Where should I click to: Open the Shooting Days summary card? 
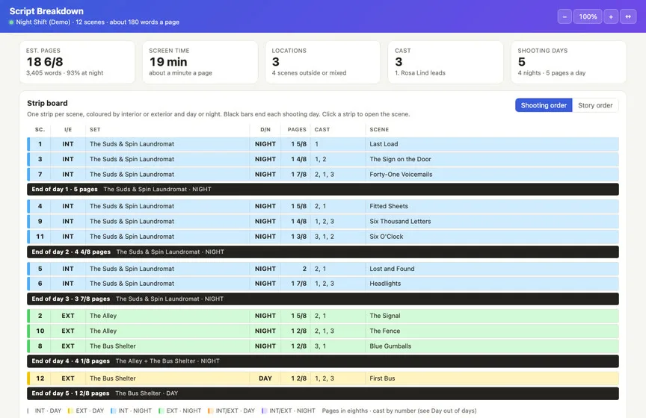click(568, 62)
